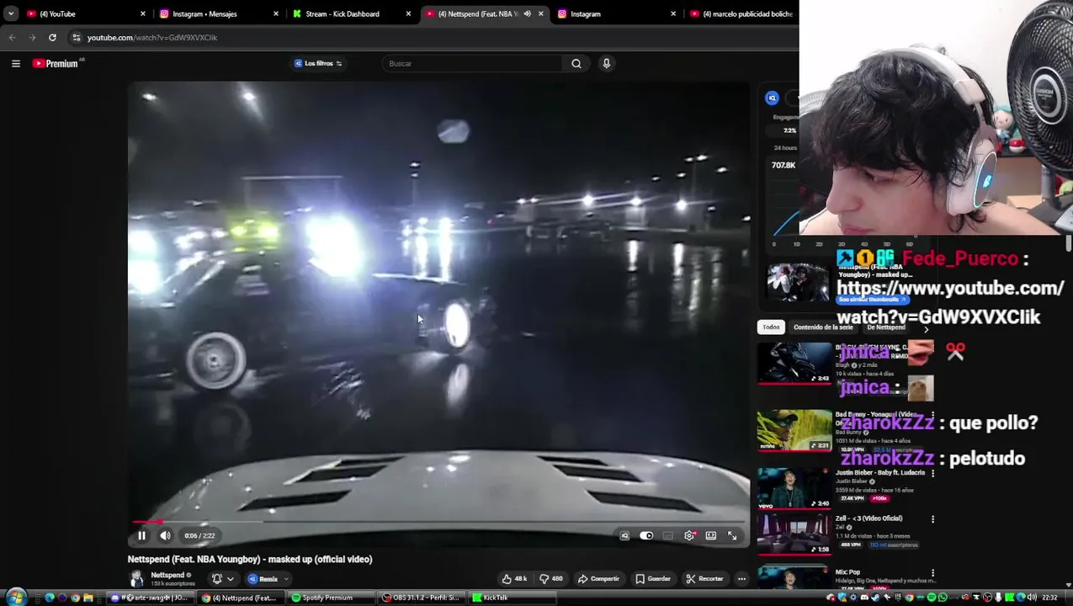
Task: Open the Discord taskbar window
Action: [151, 598]
